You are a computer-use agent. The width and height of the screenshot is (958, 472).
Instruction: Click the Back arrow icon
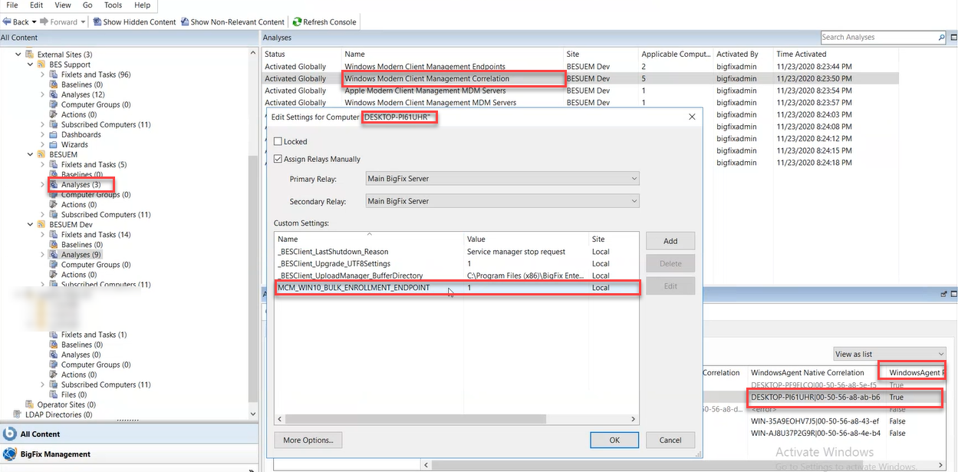point(7,21)
